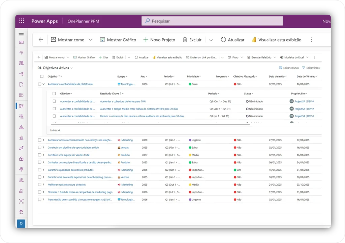Select the paper plane icon in the sidebar

(21, 53)
